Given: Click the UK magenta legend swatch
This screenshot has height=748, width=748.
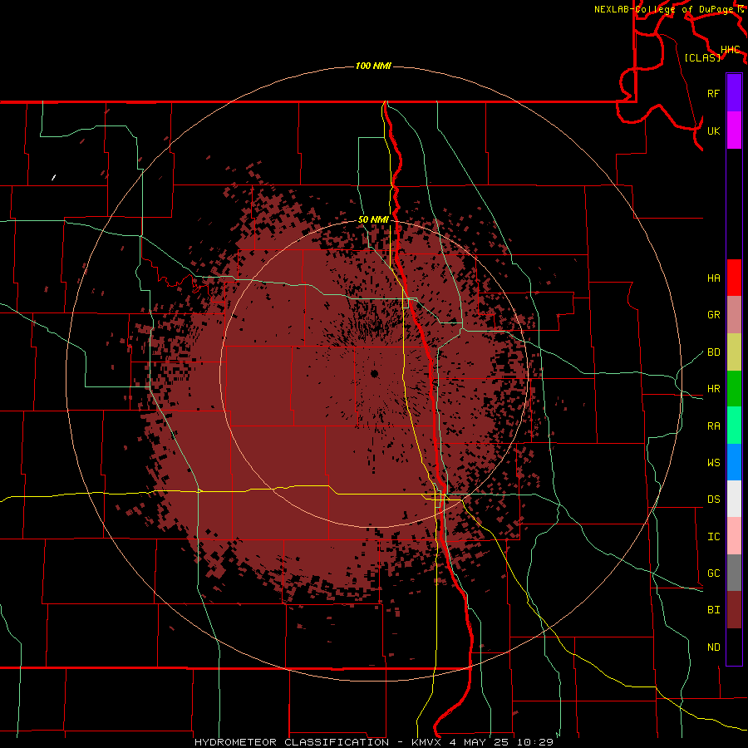Looking at the screenshot, I should 734,130.
